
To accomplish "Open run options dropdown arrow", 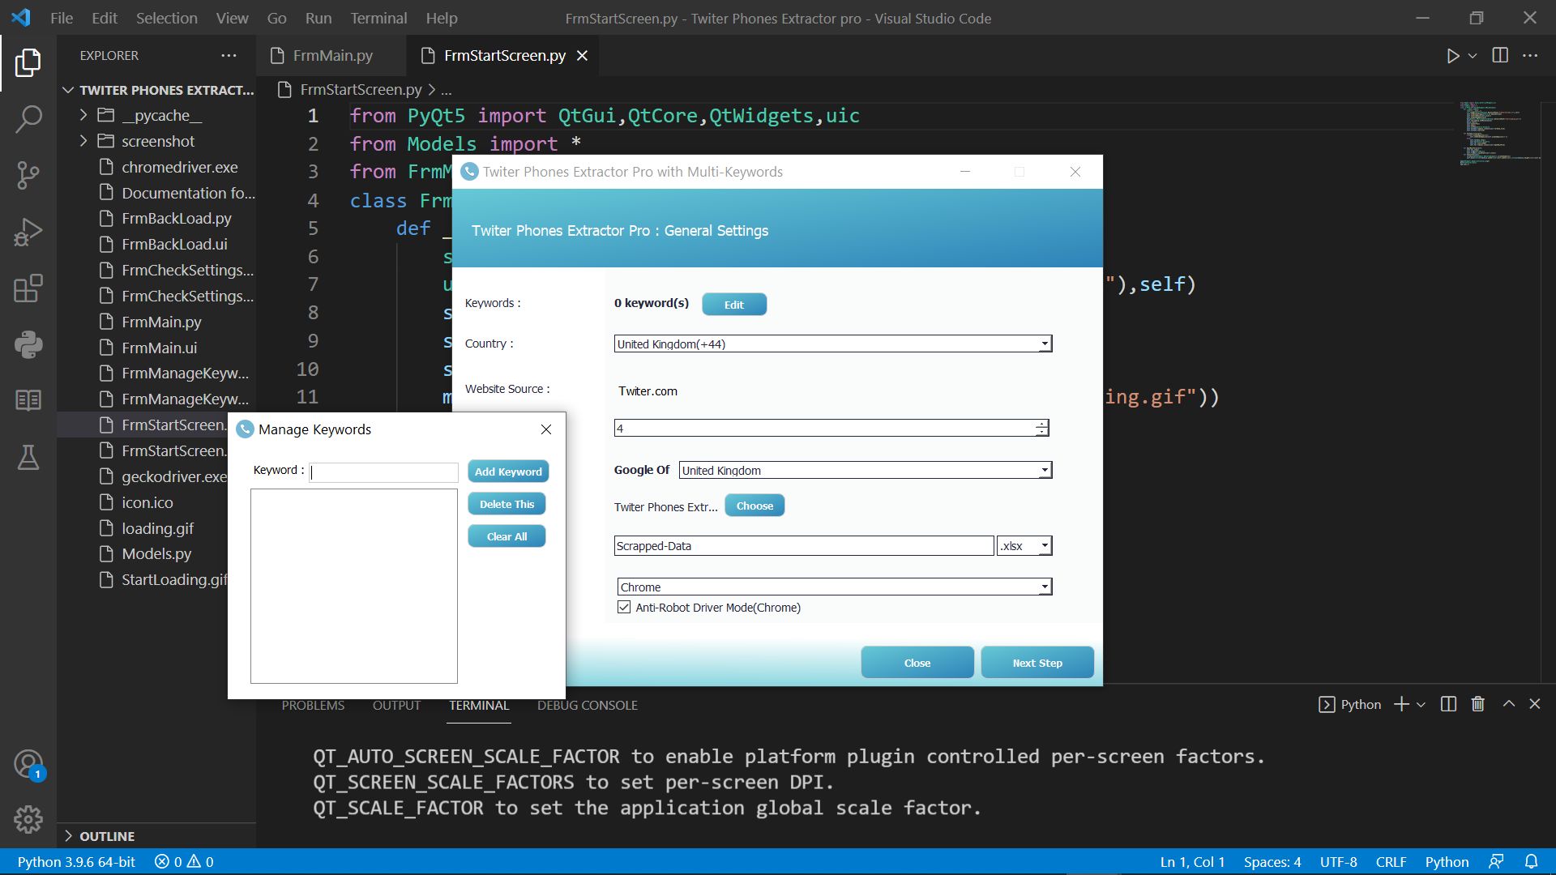I will pos(1473,56).
